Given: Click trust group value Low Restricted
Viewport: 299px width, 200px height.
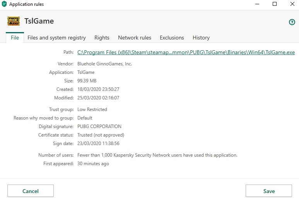Looking at the screenshot, I should (x=92, y=109).
